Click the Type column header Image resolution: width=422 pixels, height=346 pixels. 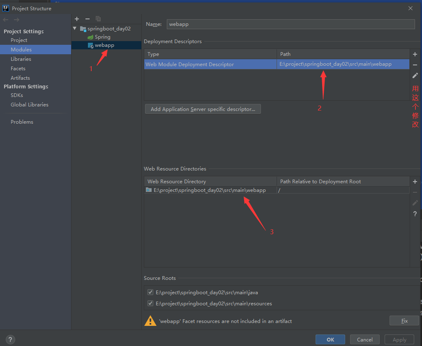[x=210, y=54]
